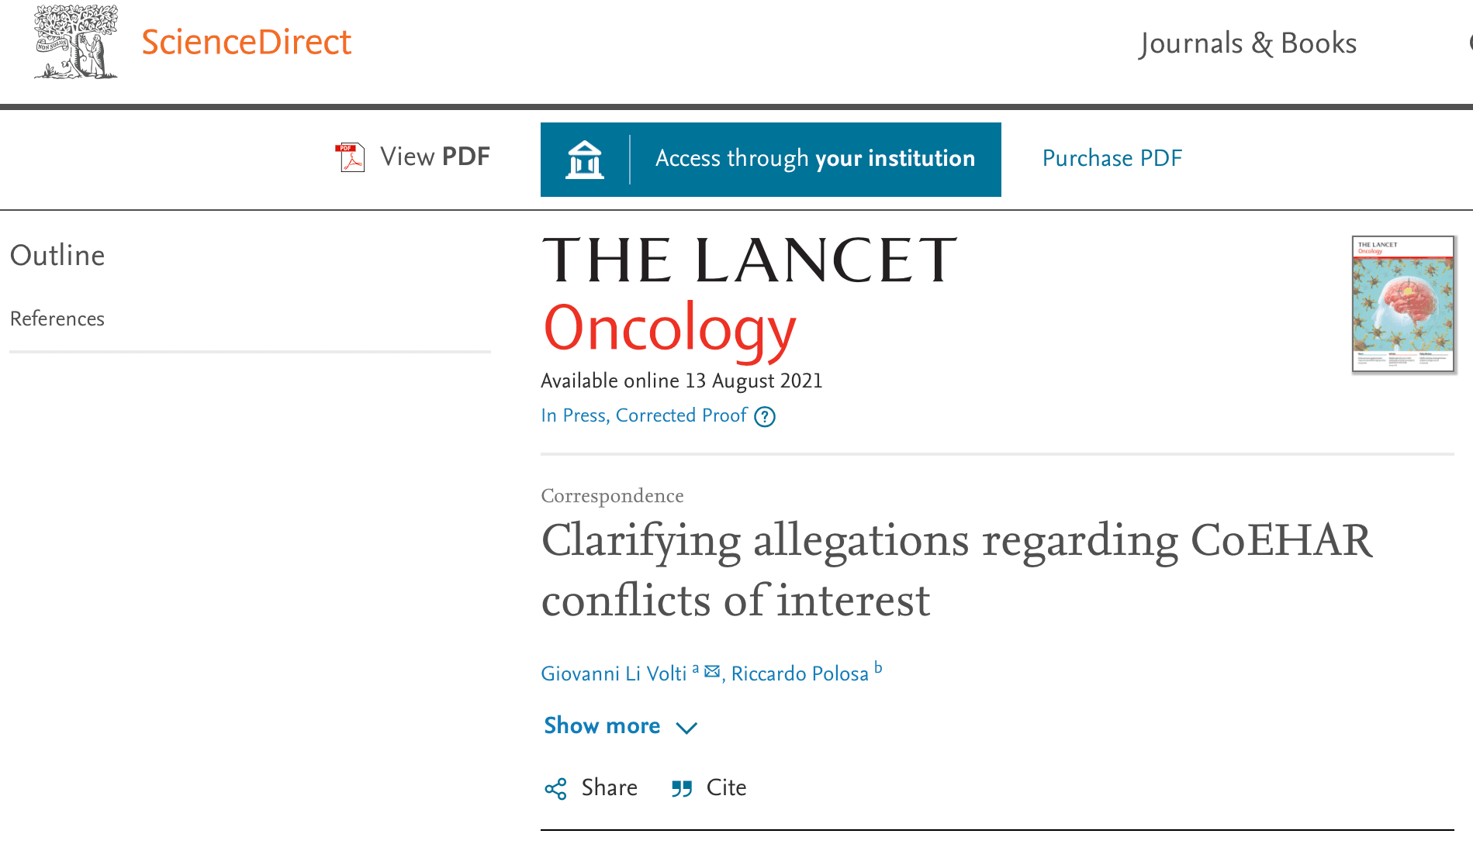Click Access through your institution button

814,159
